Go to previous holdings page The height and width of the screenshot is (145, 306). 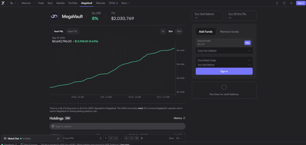tap(100, 138)
